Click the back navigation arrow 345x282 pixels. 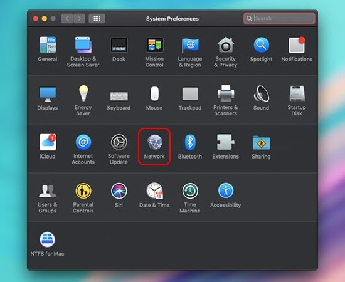67,19
